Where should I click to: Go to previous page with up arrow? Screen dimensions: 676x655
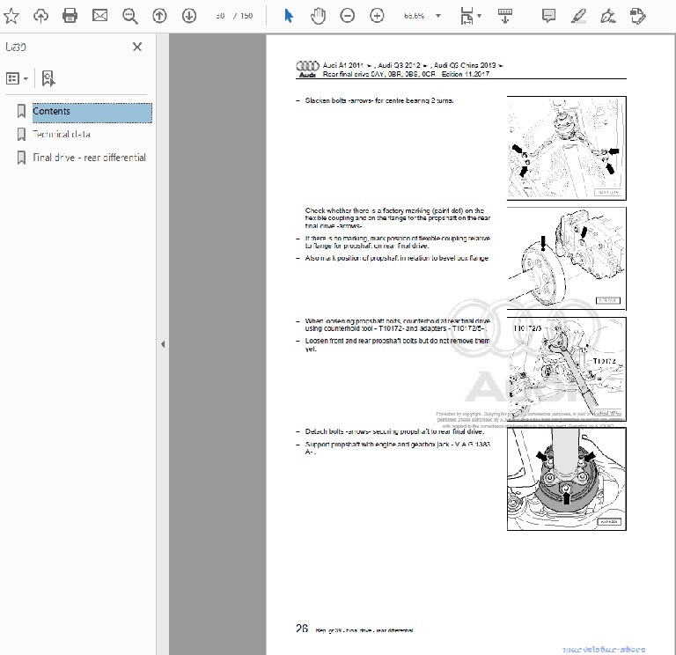[159, 15]
